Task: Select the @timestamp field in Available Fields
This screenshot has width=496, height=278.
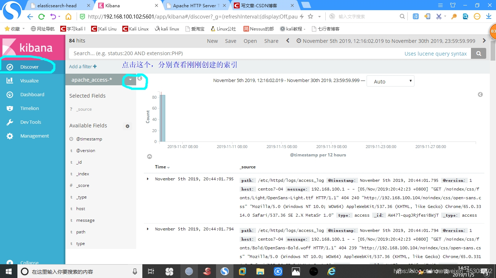Action: click(x=89, y=139)
